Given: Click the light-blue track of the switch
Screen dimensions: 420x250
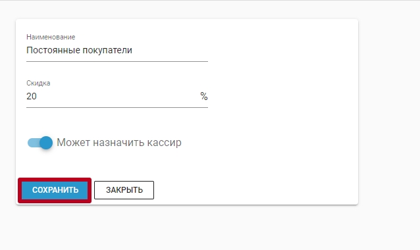Looking at the screenshot, I should [33, 143].
